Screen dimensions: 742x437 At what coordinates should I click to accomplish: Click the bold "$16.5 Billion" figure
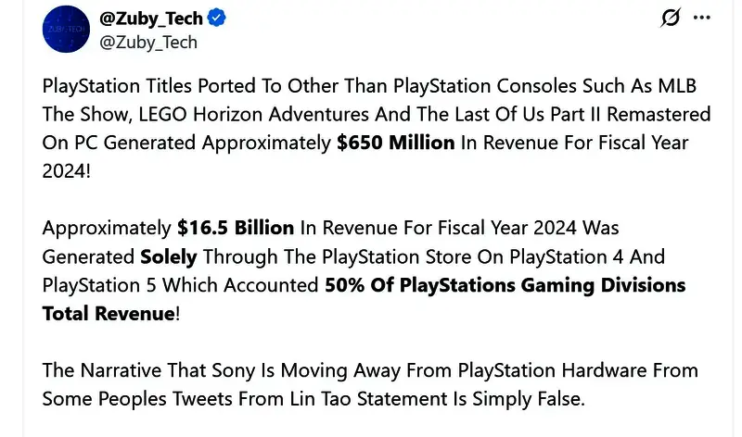(x=236, y=228)
